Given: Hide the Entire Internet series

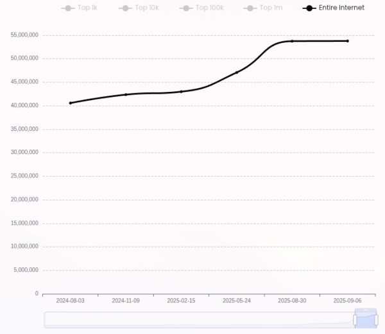Looking at the screenshot, I should [334, 8].
